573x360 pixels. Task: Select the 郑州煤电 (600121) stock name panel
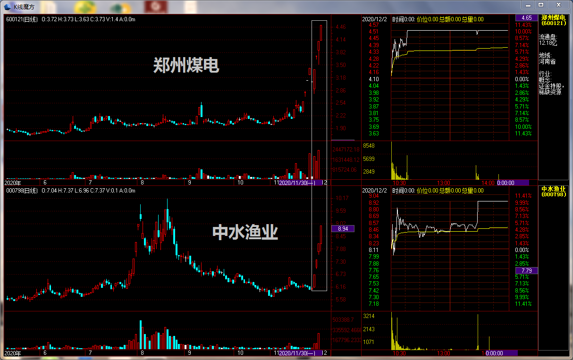pyautogui.click(x=553, y=20)
